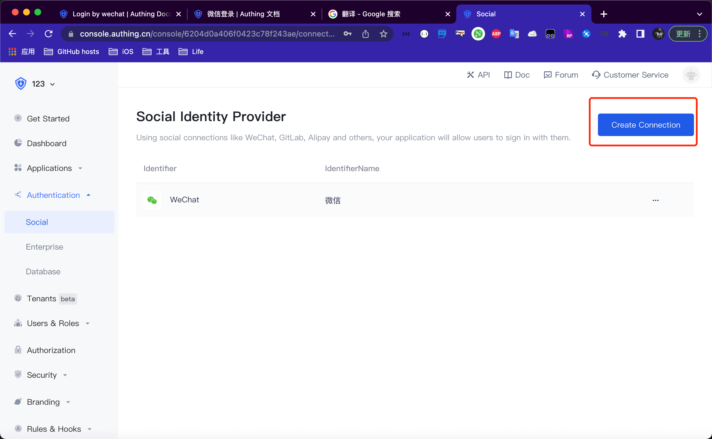Open the Chrome extensions puzzle icon
The width and height of the screenshot is (712, 439).
pyautogui.click(x=622, y=34)
